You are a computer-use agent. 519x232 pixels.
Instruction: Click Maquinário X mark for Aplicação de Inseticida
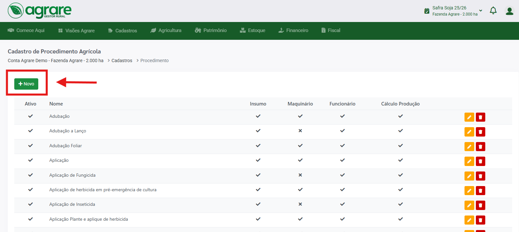[300, 204]
